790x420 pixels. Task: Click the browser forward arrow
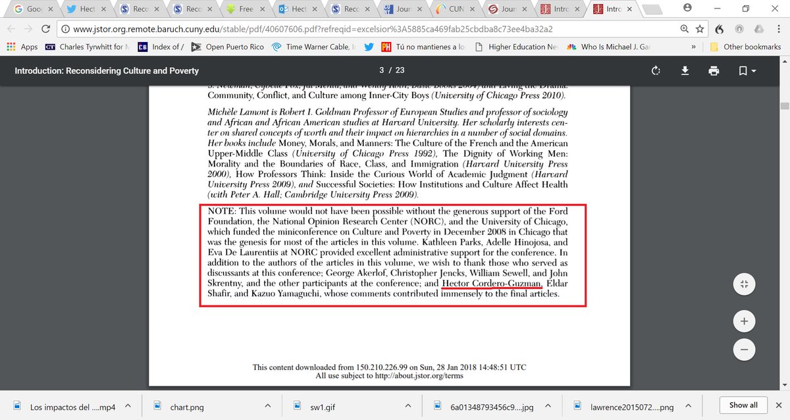(x=28, y=29)
